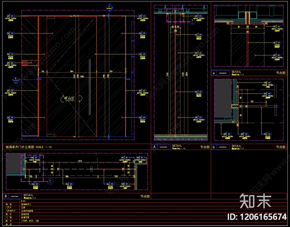Click the vertical door pull handle on elevation
The height and width of the screenshot is (227, 290).
pos(90,87)
